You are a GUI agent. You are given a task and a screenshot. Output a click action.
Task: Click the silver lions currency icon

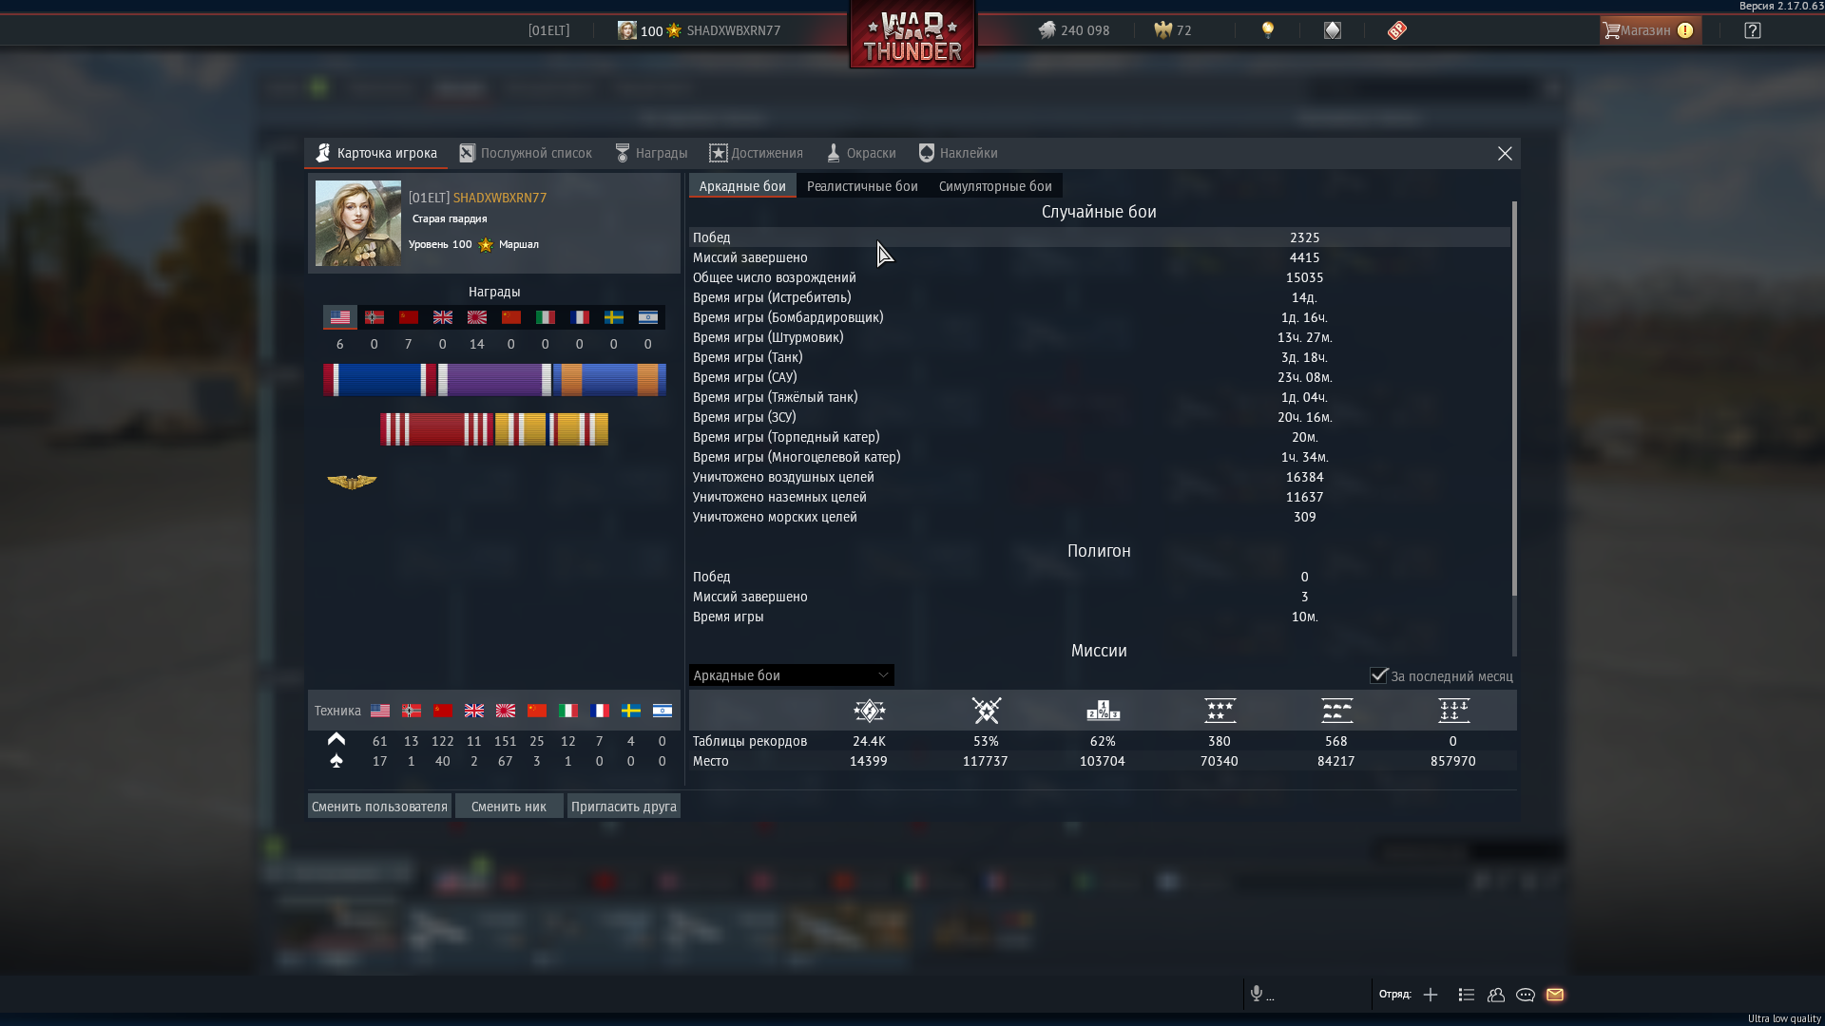[1047, 30]
